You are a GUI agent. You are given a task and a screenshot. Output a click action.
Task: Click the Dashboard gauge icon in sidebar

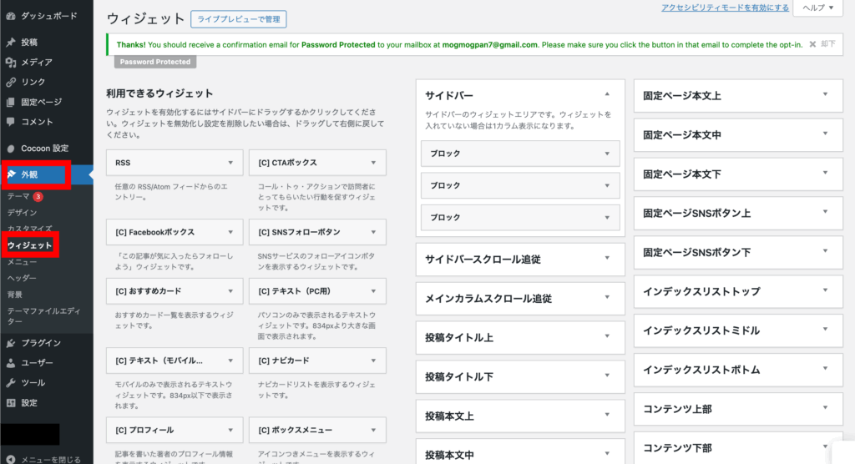tap(10, 16)
